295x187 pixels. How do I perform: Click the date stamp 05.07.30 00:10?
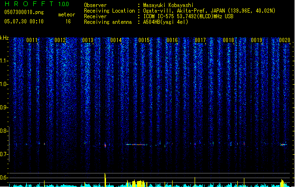click(24, 22)
